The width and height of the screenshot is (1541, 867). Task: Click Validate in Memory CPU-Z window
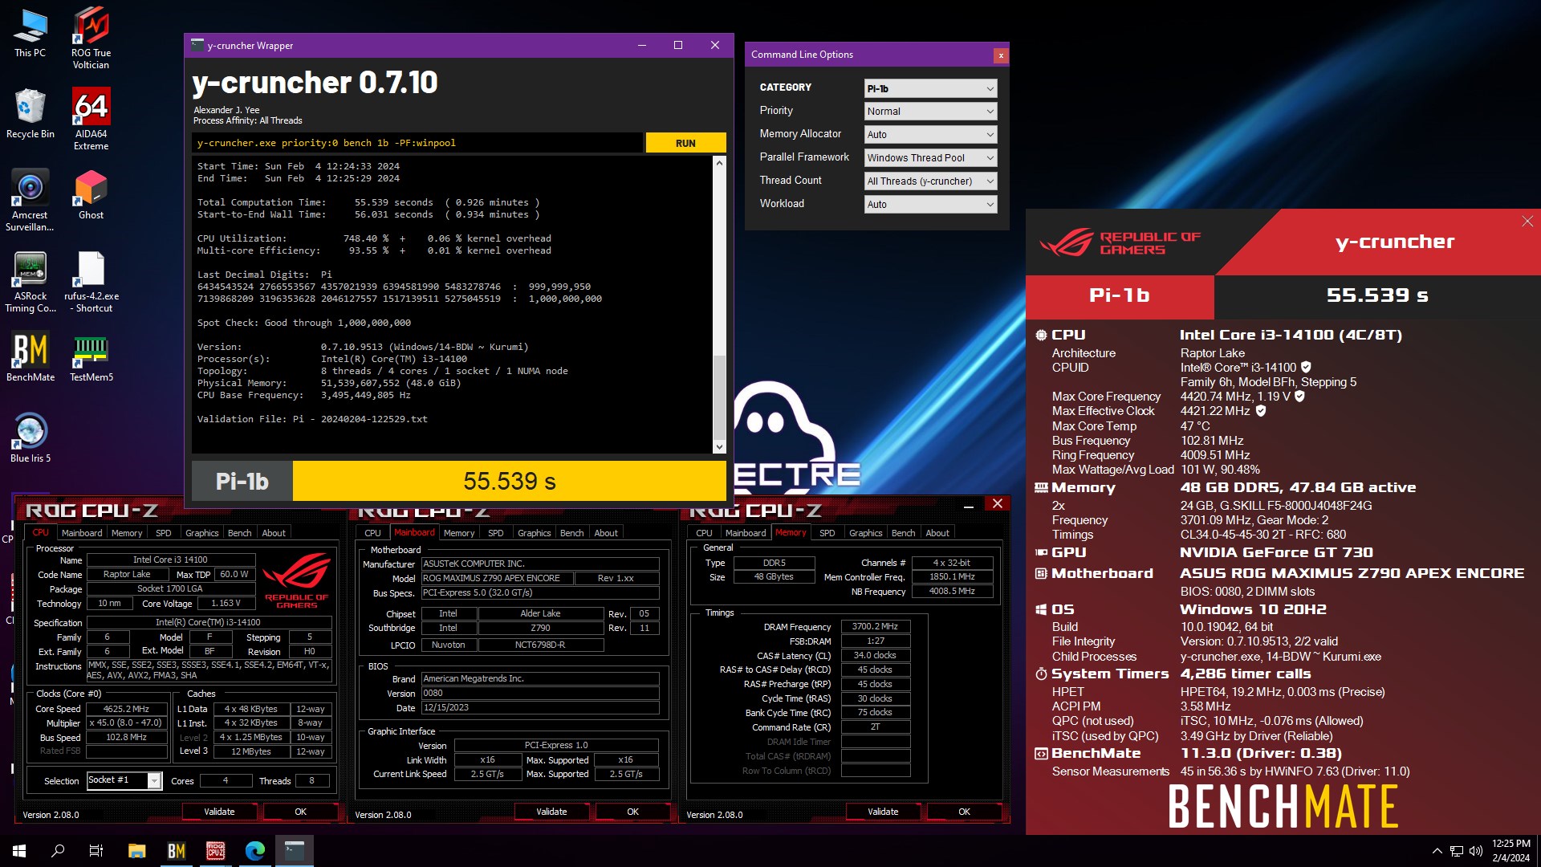click(883, 812)
